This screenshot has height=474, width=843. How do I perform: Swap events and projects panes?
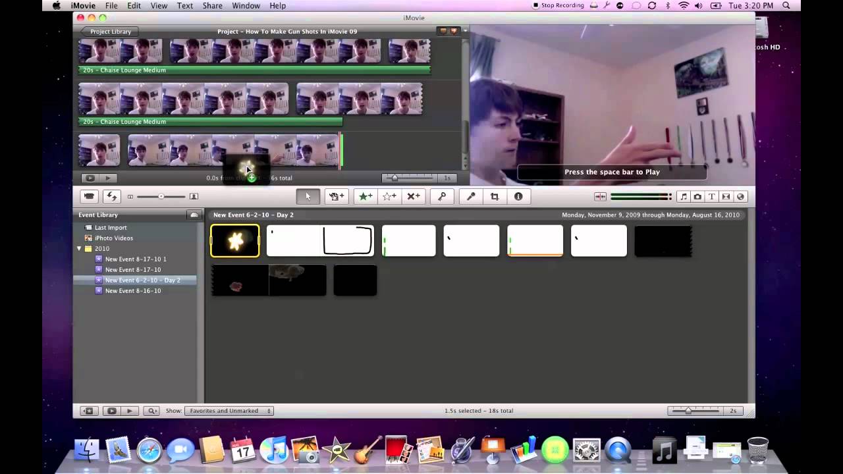[x=111, y=196]
